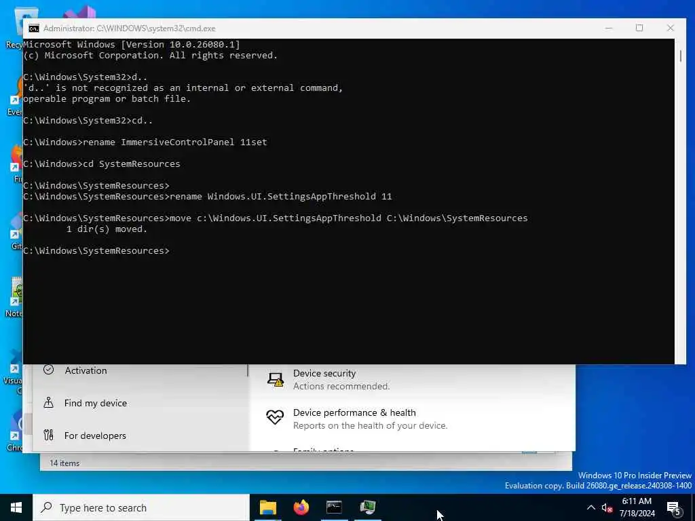Screen dimensions: 695x521
Task: Click the Device security laptop icon
Action: [x=275, y=379]
